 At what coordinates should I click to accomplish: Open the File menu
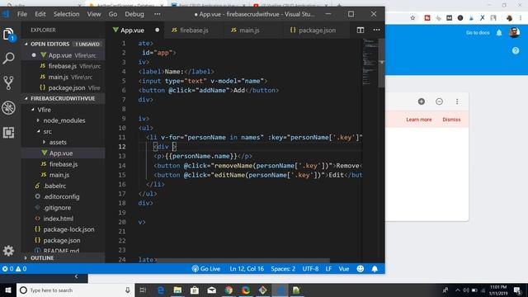pyautogui.click(x=22, y=14)
